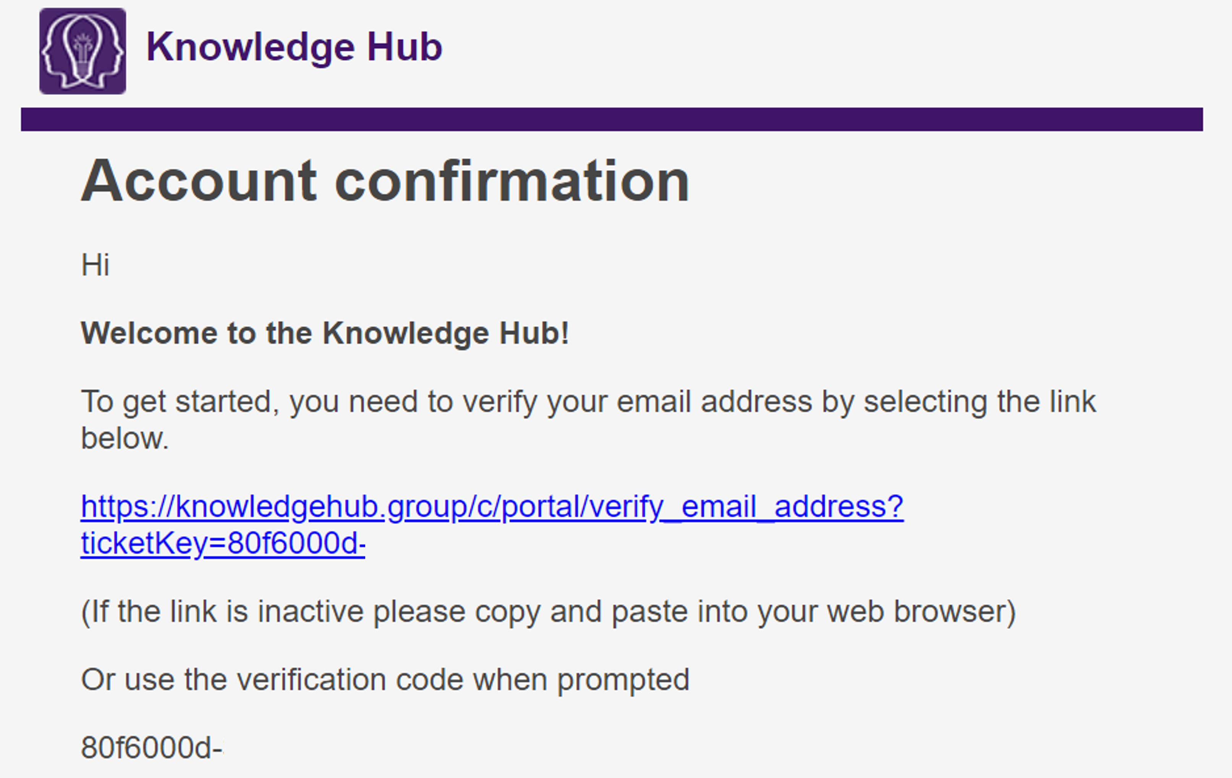Click the word "Account" in the heading
Image resolution: width=1232 pixels, height=778 pixels.
click(x=199, y=181)
